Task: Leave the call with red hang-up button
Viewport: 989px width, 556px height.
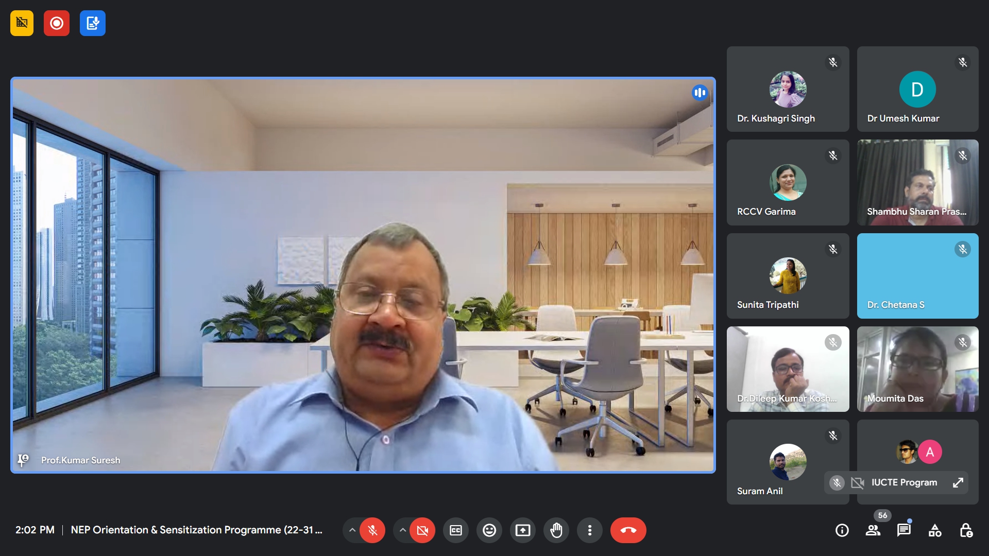Action: click(628, 530)
